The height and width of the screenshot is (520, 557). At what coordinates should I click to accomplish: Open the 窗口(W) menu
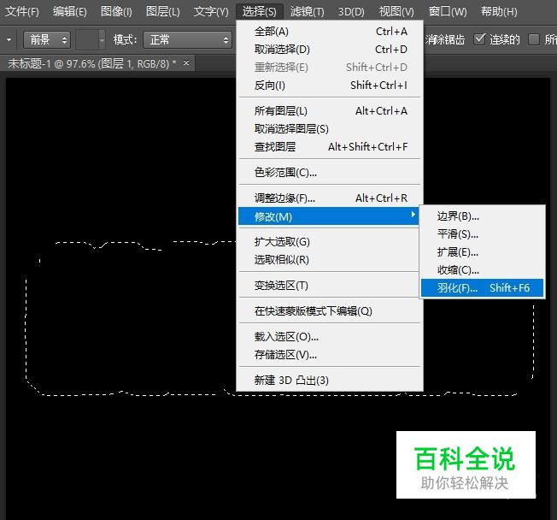448,12
